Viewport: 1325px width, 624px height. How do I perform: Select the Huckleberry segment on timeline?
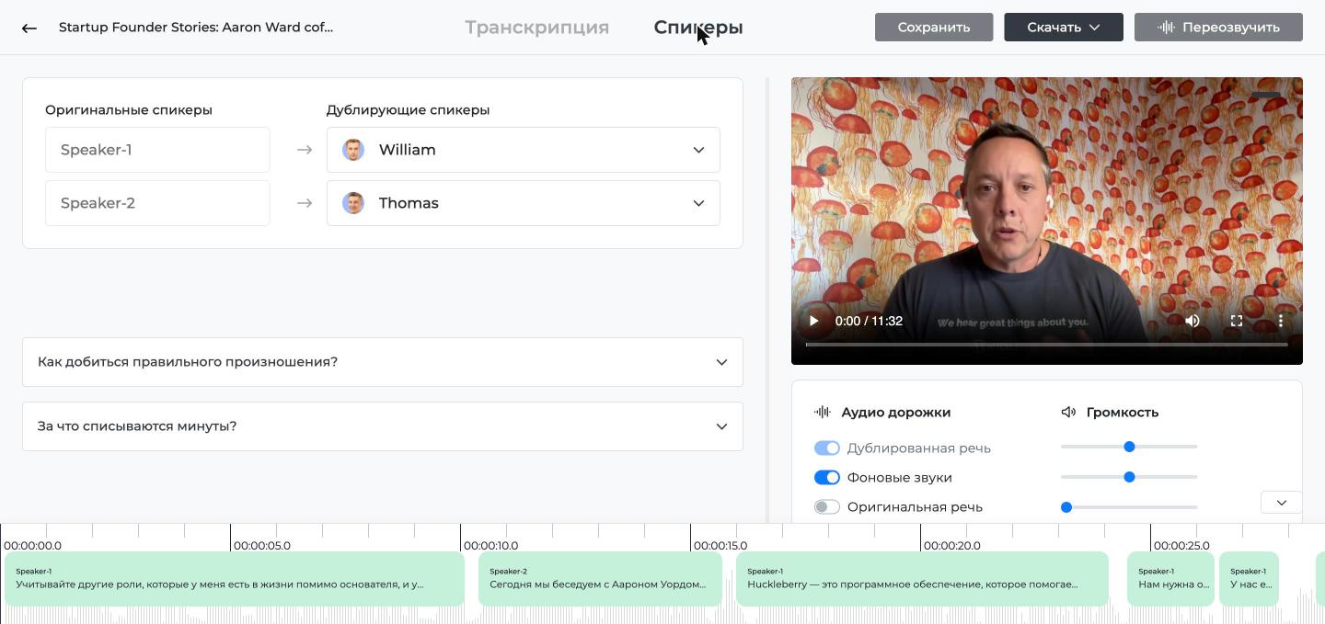(x=922, y=579)
